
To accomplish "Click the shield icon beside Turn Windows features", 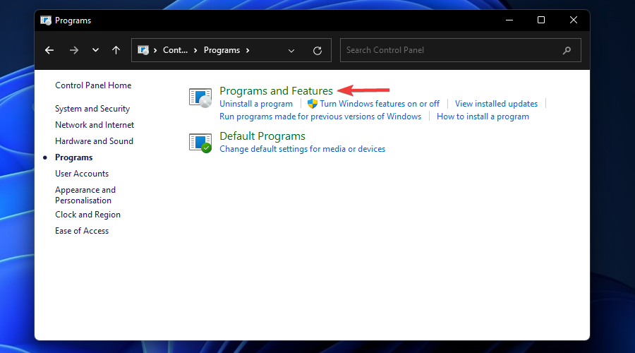I will coord(313,104).
